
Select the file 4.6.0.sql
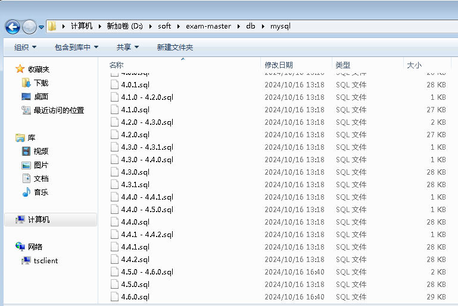135,297
